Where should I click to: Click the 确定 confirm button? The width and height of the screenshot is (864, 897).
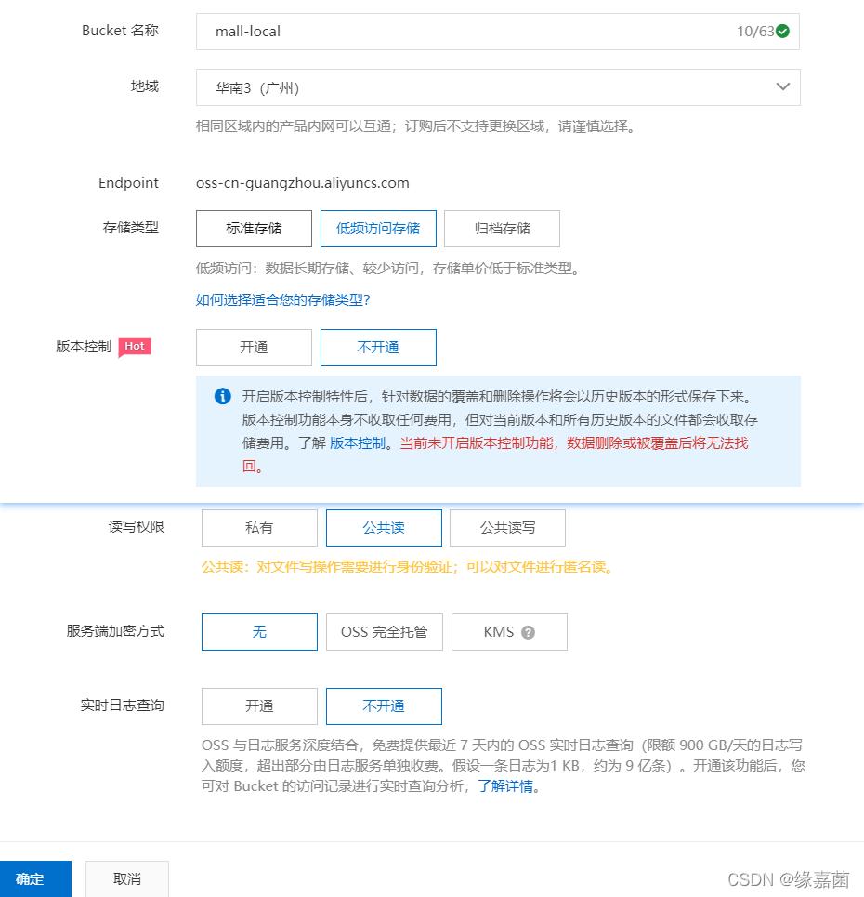pos(35,878)
